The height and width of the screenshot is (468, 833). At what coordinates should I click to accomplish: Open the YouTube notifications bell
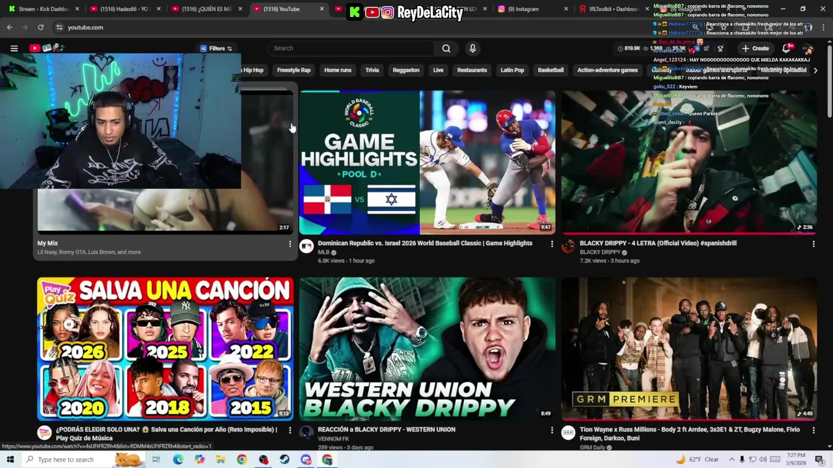(787, 48)
